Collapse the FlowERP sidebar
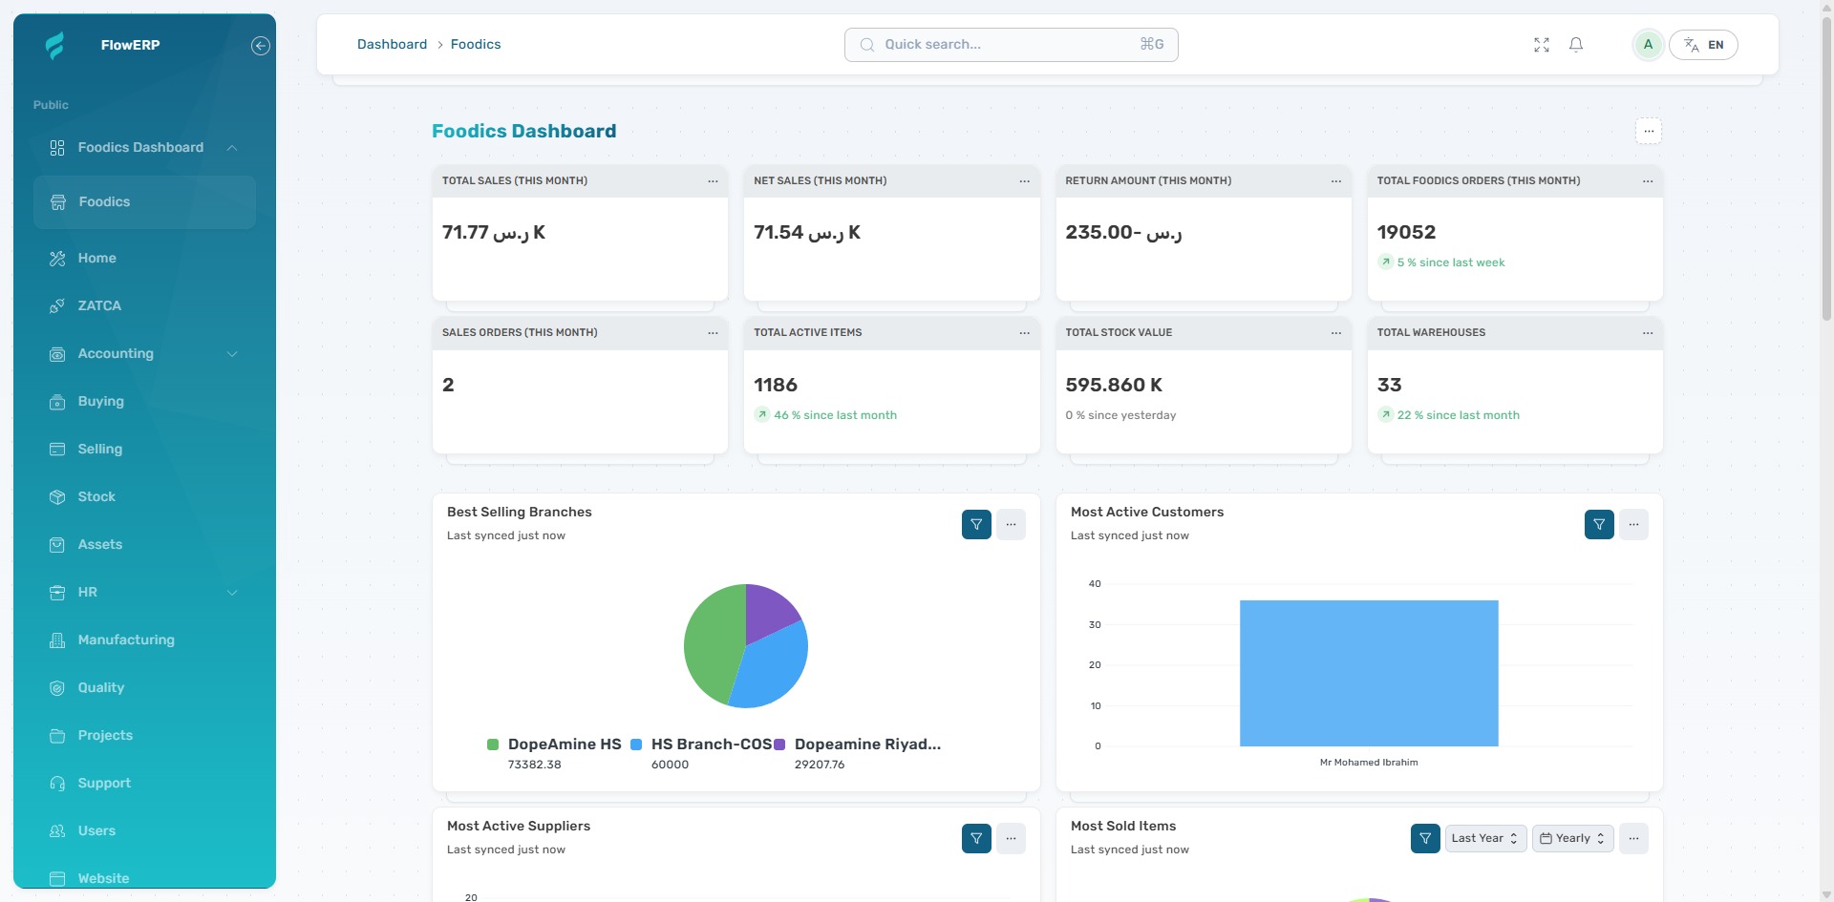Screen dimensions: 1834x902 [259, 45]
